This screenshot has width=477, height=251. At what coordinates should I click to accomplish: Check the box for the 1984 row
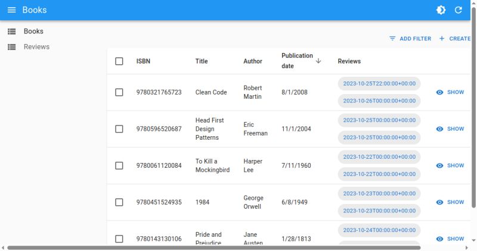point(119,202)
